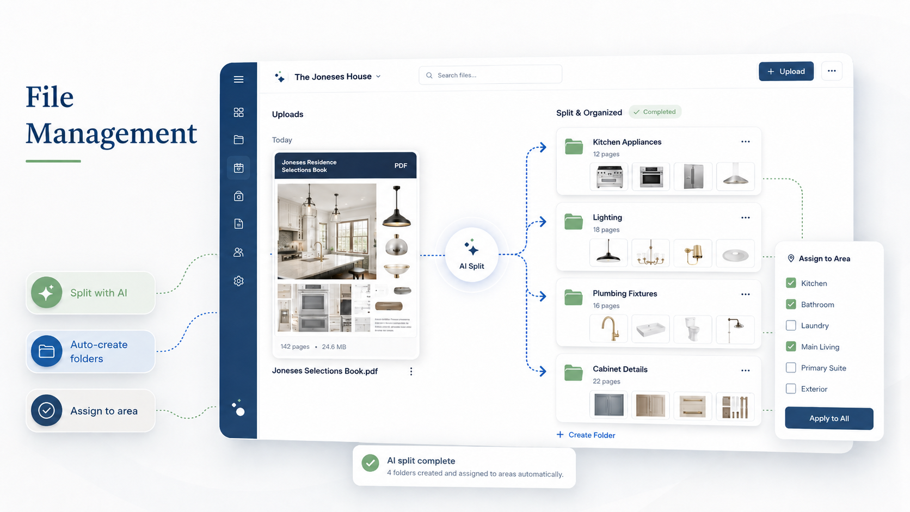Viewport: 910px width, 512px height.
Task: Uncheck the Bathroom checkbox
Action: click(x=791, y=304)
